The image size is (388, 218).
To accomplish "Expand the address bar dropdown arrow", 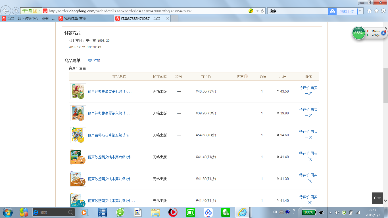I will [x=257, y=11].
